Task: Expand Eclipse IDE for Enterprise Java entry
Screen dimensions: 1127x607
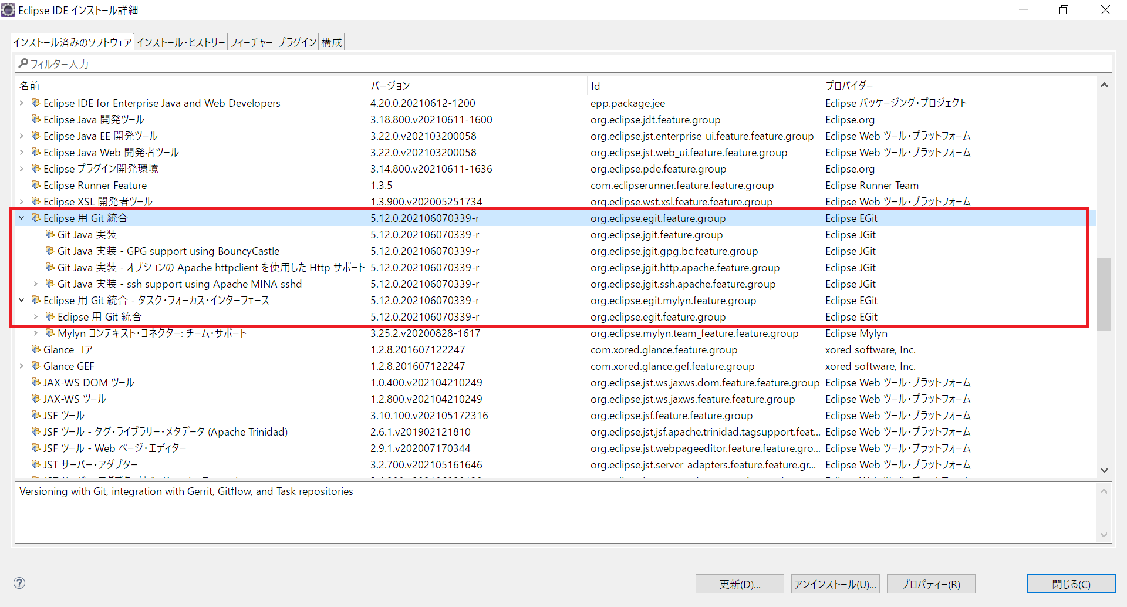Action: tap(22, 103)
